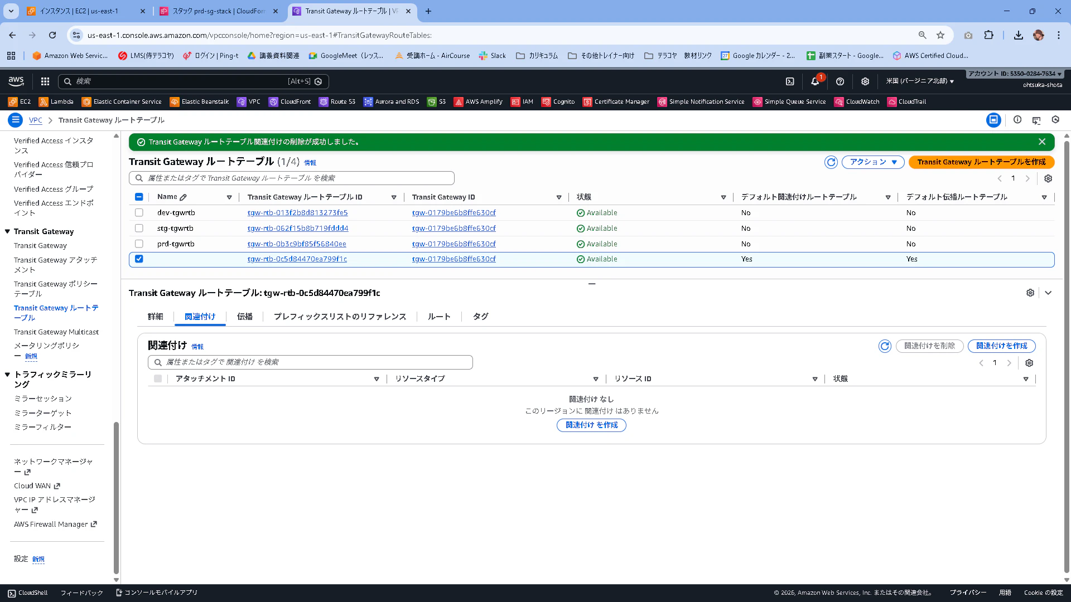Select the dev-tgwrtb row checkbox
The width and height of the screenshot is (1071, 602).
click(x=139, y=213)
